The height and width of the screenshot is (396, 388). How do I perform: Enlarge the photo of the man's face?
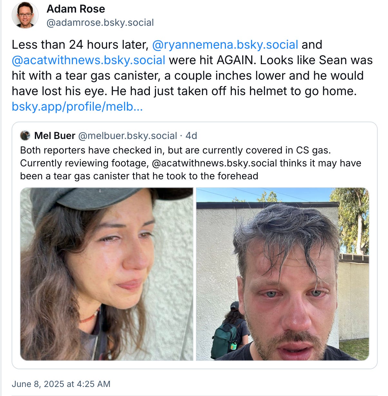click(x=283, y=274)
